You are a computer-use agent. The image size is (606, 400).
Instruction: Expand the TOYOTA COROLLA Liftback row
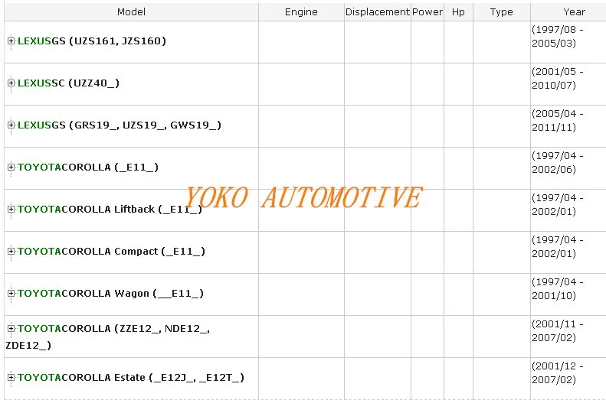pyautogui.click(x=11, y=209)
